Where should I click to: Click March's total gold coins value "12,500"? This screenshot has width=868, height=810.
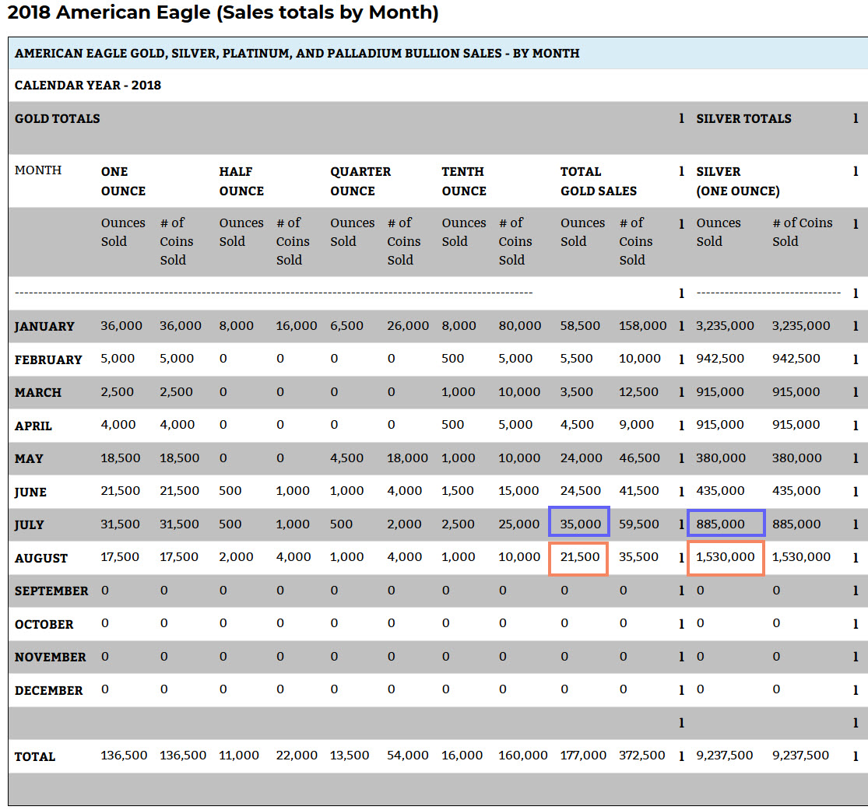pos(639,391)
